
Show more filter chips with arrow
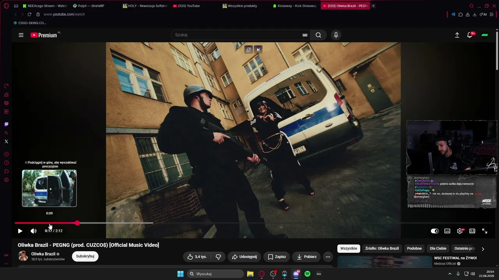point(483,249)
